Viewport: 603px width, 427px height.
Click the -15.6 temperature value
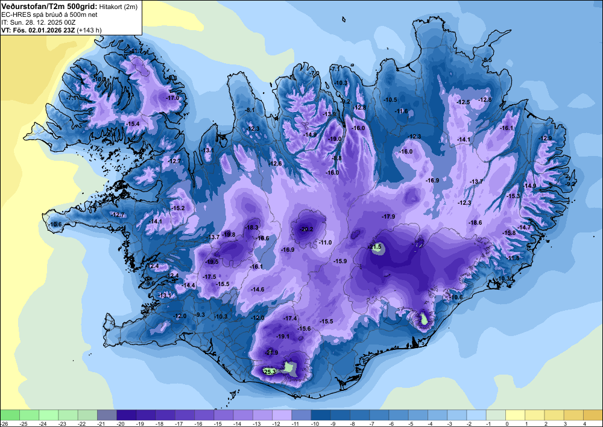(x=304, y=328)
